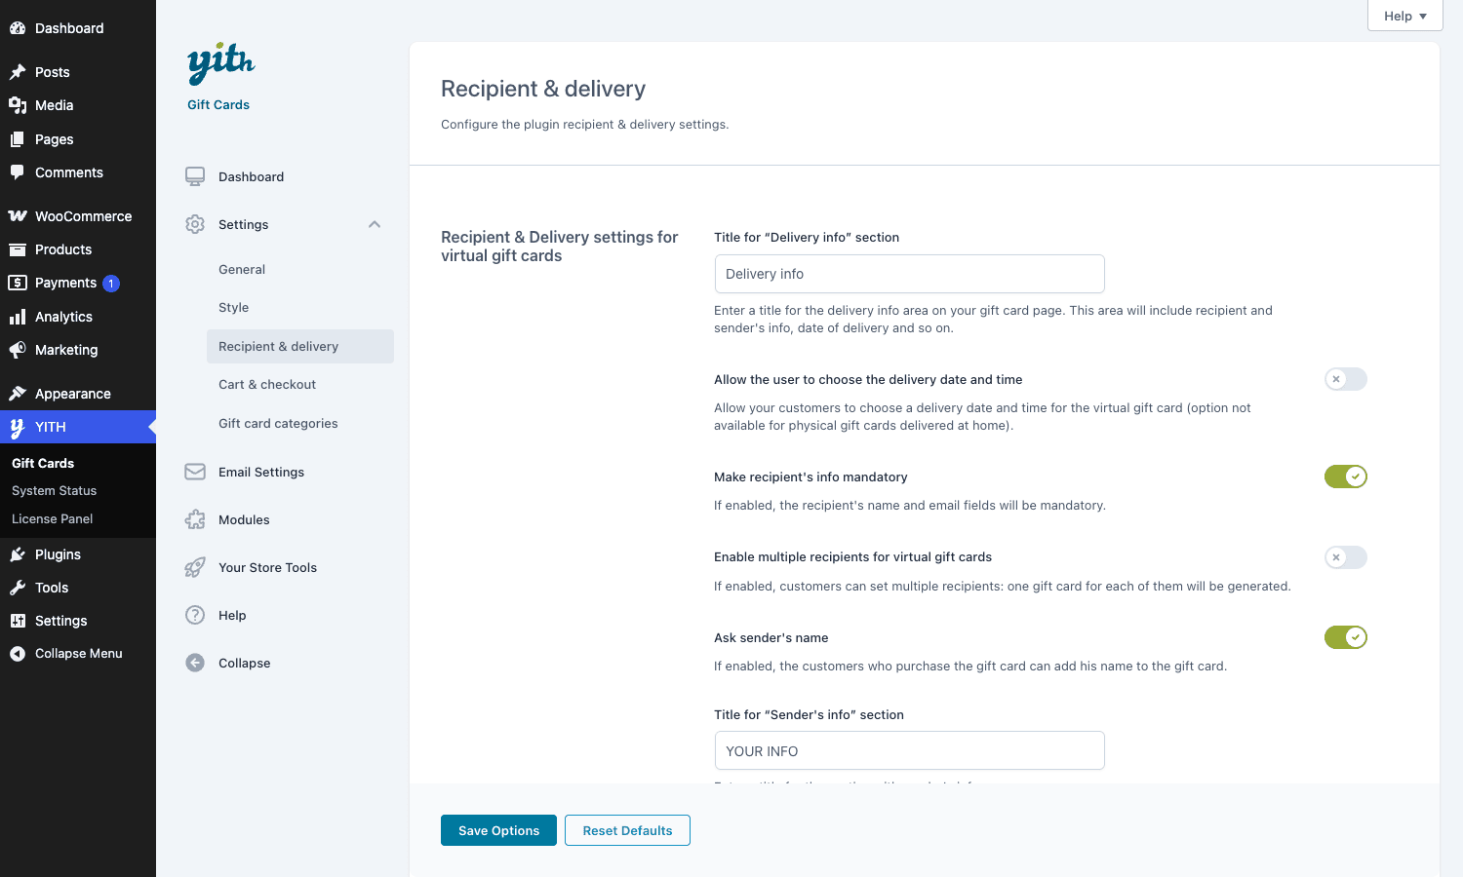Click the Appearance paintbrush icon
1463x877 pixels.
coord(18,394)
